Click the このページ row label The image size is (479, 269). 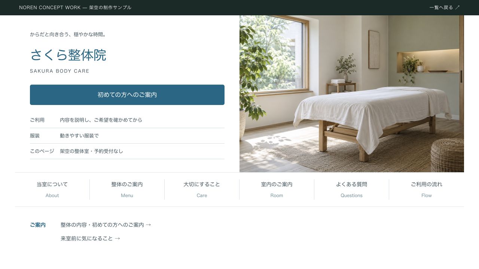click(x=42, y=151)
